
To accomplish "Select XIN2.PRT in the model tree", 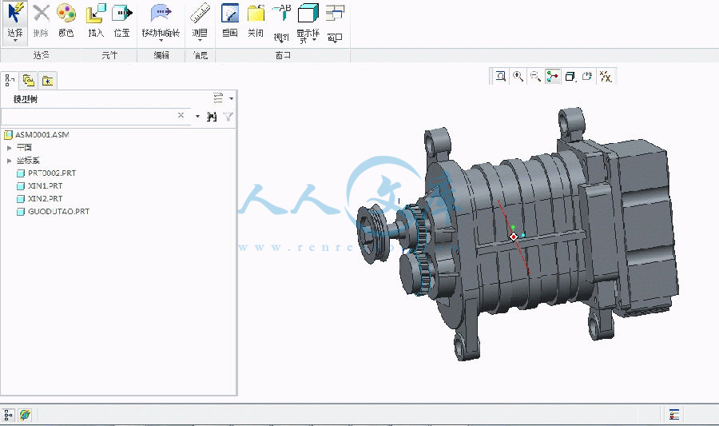I will point(45,199).
